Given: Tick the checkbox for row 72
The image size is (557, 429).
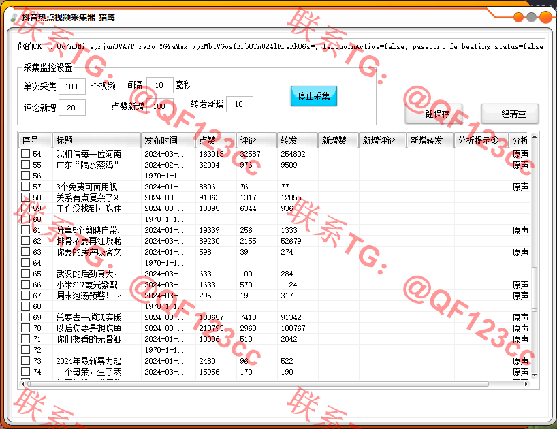Looking at the screenshot, I should [x=25, y=349].
